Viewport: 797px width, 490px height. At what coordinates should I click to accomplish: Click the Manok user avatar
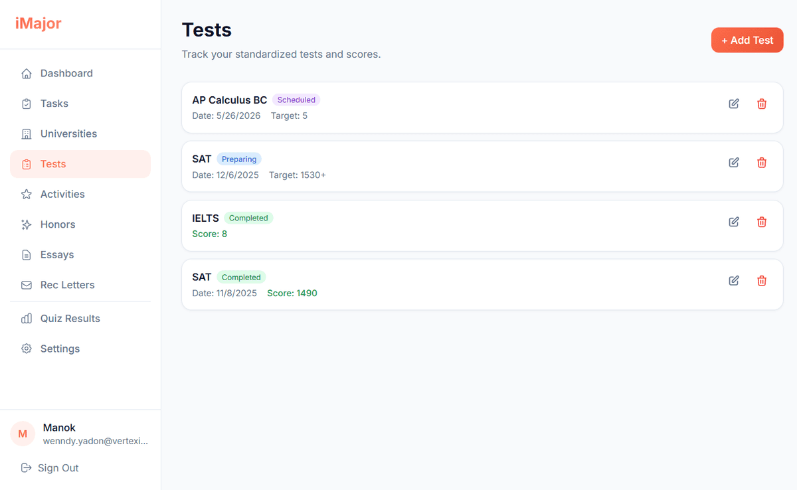pyautogui.click(x=23, y=434)
